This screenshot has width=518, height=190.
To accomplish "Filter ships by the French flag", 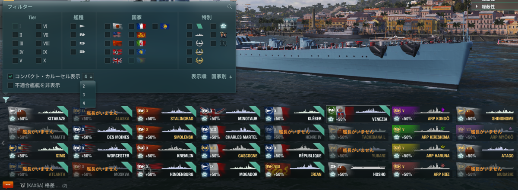I will (141, 26).
